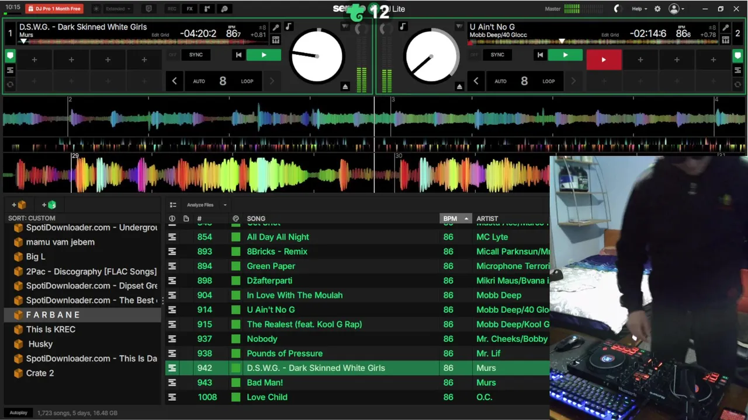Click the info status column header icon
This screenshot has height=420, width=748.
(x=172, y=219)
